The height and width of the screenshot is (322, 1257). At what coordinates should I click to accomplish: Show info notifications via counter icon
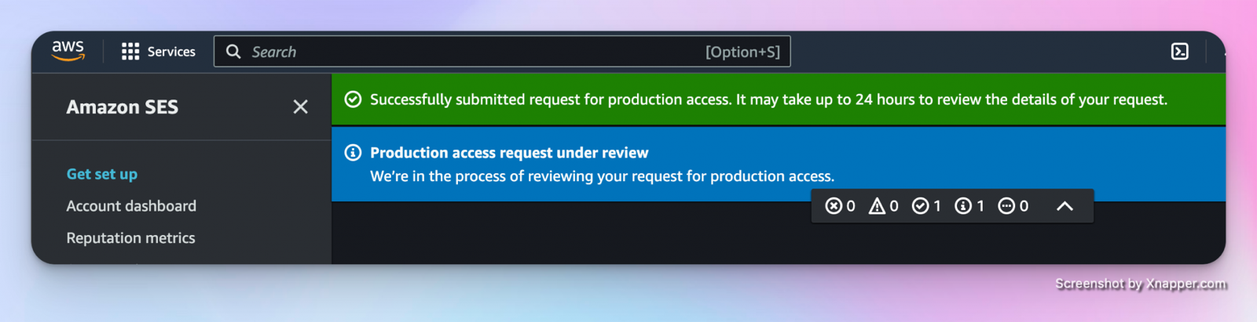point(963,206)
